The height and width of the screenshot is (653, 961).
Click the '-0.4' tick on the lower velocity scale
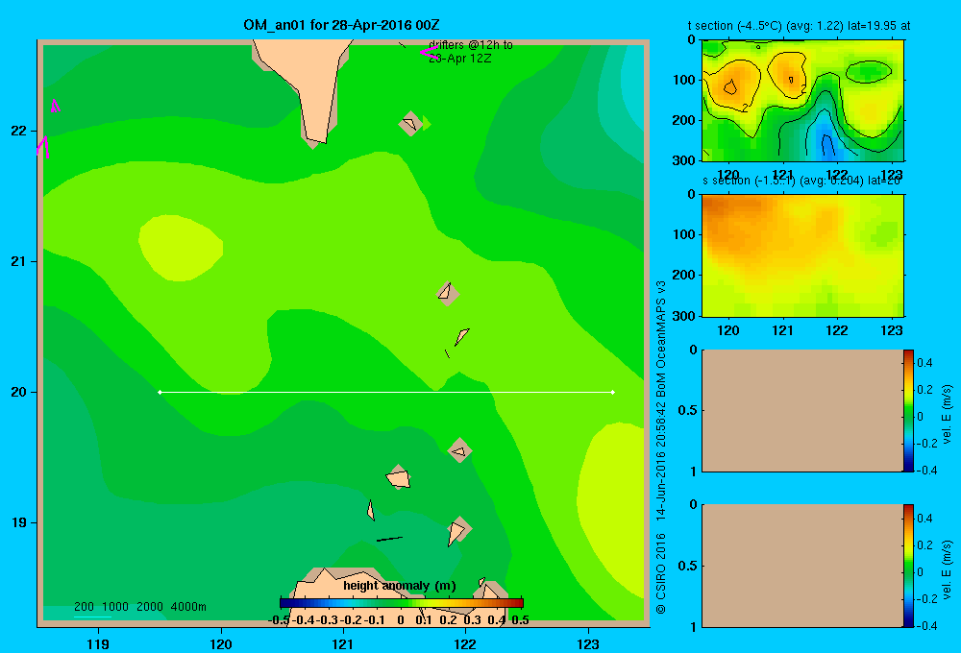(926, 625)
